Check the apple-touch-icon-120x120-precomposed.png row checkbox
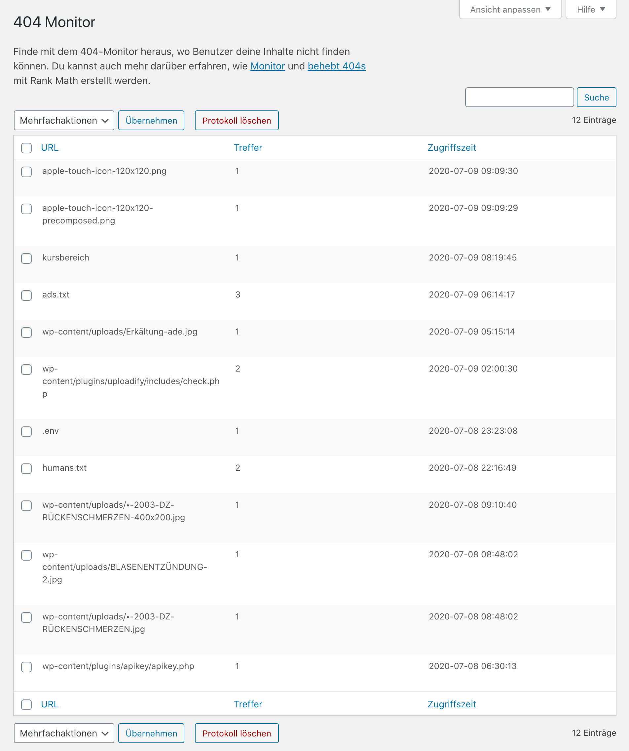 tap(26, 209)
